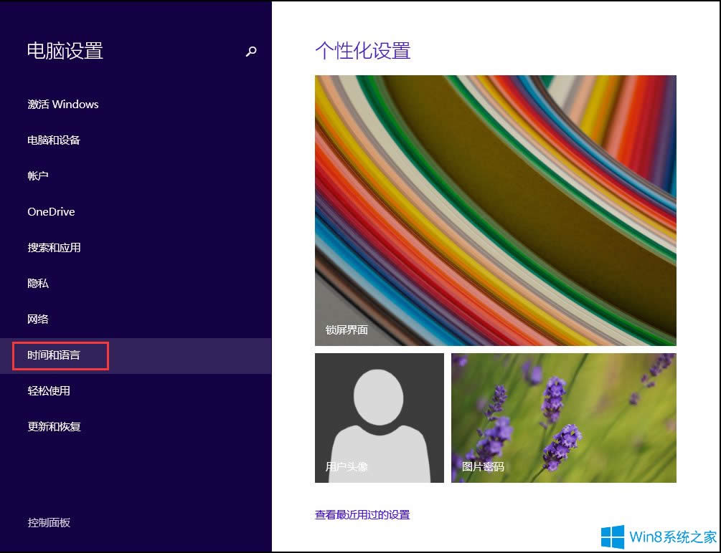This screenshot has width=721, height=553.
Task: Click the 电脑设置 heading
Action: coord(65,51)
